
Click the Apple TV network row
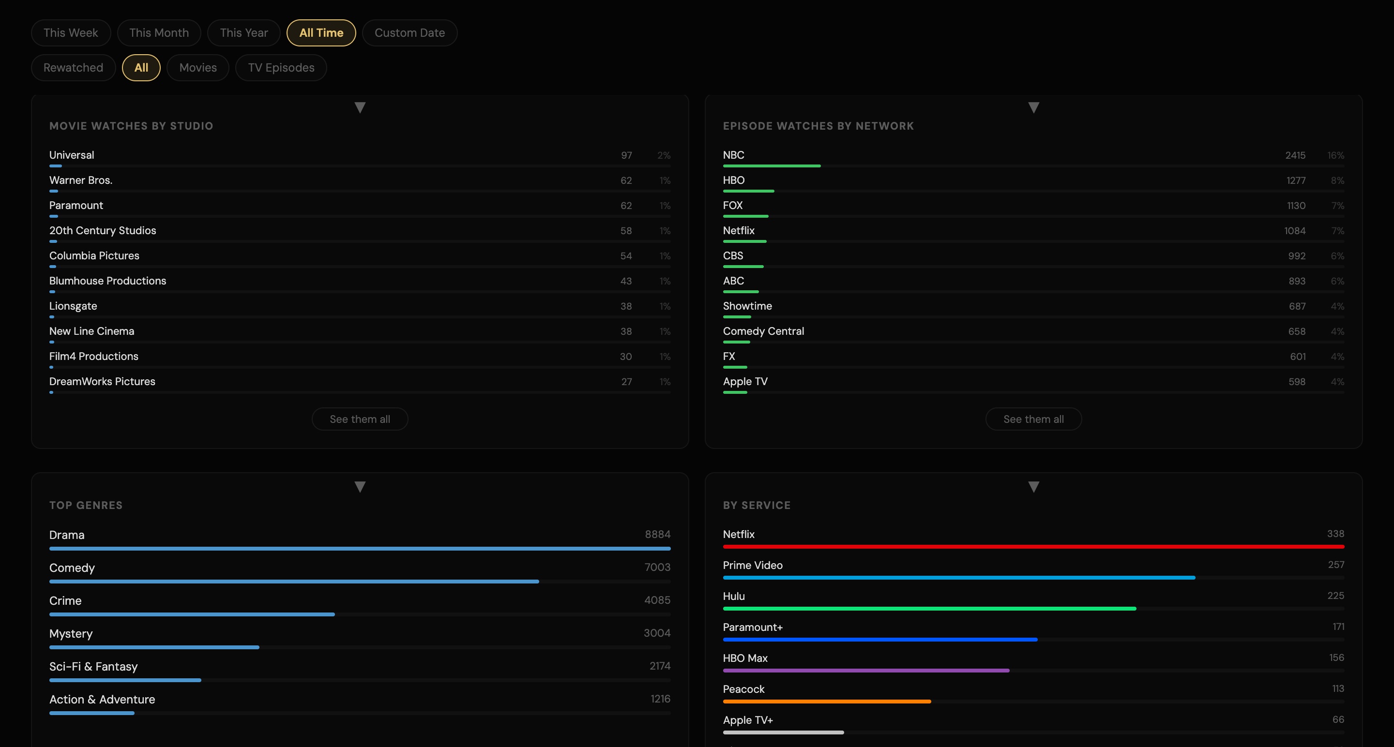(1033, 384)
